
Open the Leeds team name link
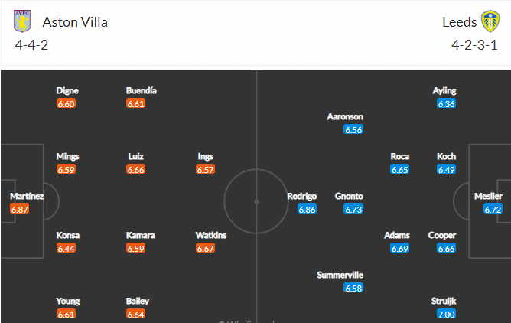tap(460, 22)
